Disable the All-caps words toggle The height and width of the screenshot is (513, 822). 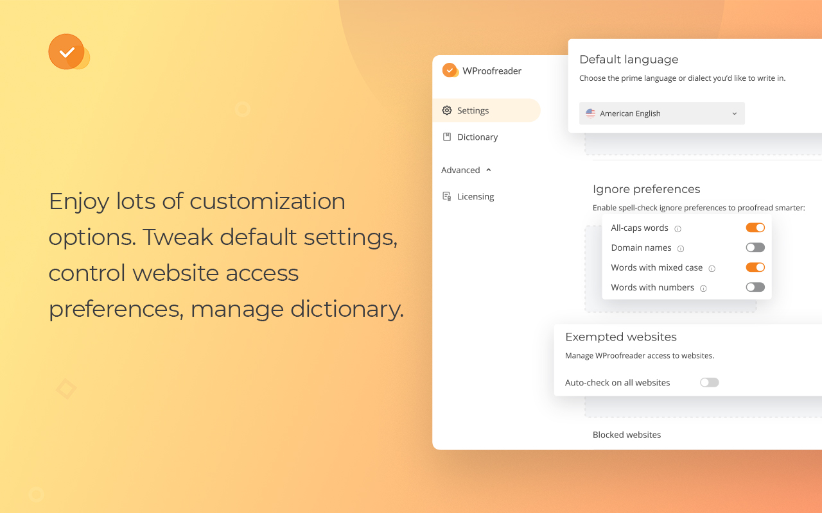tap(755, 228)
